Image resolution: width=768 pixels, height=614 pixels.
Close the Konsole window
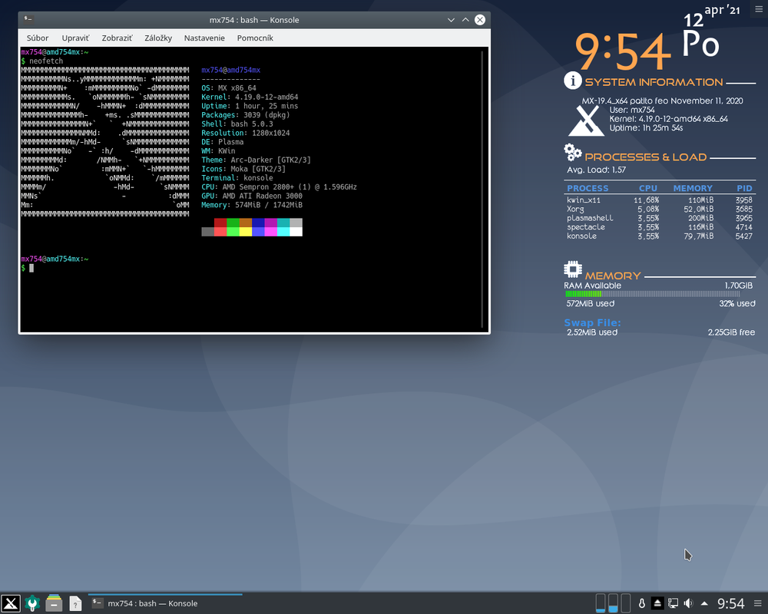point(480,20)
